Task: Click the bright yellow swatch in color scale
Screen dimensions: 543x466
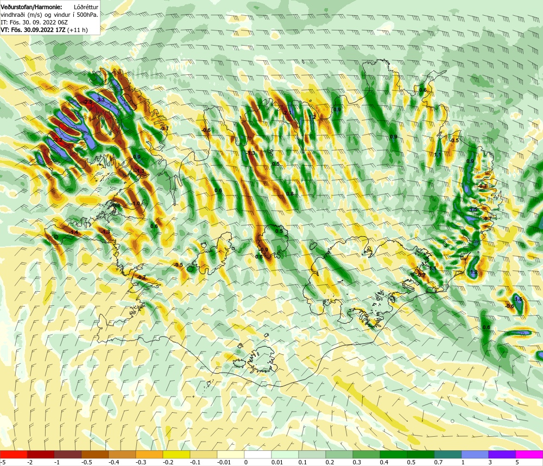Action: pyautogui.click(x=176, y=454)
